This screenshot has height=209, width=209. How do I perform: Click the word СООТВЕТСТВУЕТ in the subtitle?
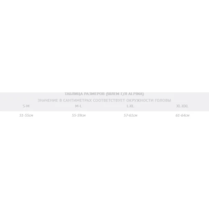coord(110,100)
